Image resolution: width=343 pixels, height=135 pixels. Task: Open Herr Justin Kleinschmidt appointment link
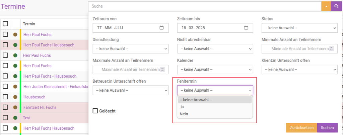(x=56, y=86)
